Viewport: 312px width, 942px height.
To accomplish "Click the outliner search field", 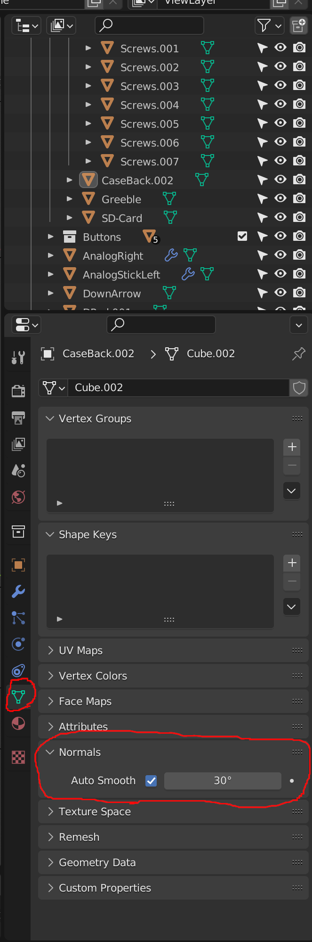I will pos(150,25).
